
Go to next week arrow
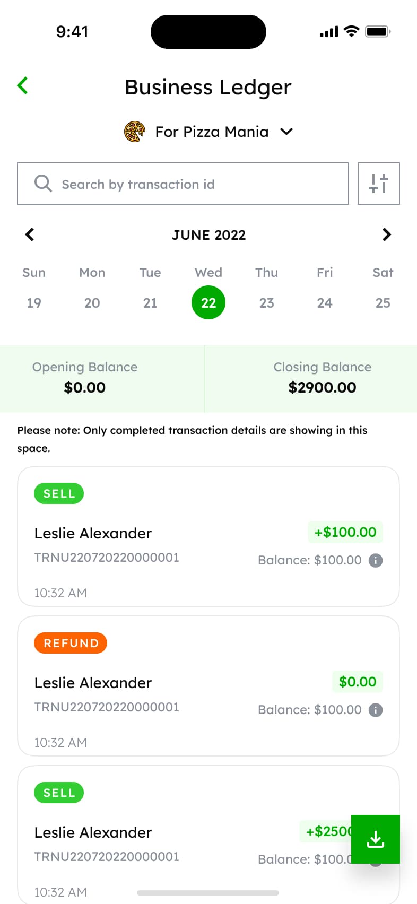[x=387, y=234]
